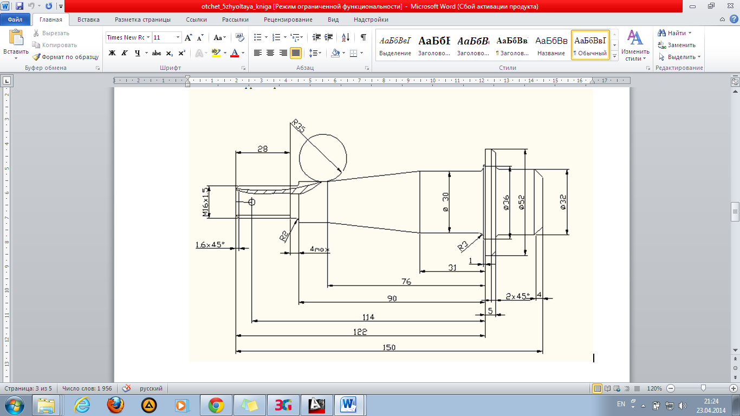Toggle justified alignment
The height and width of the screenshot is (416, 740).
point(296,53)
